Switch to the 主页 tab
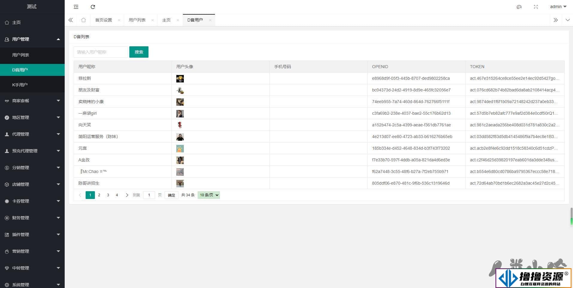Image resolution: width=573 pixels, height=288 pixels. click(x=166, y=20)
